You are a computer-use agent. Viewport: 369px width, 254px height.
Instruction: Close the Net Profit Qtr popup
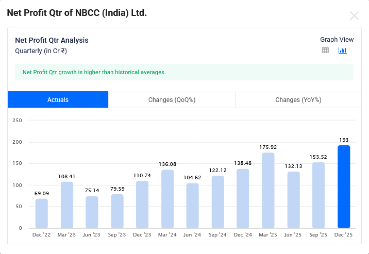(x=354, y=15)
